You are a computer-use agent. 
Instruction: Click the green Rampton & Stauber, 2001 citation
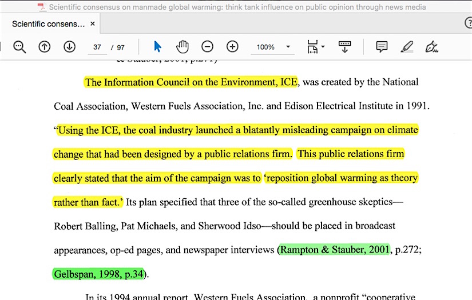(x=334, y=250)
